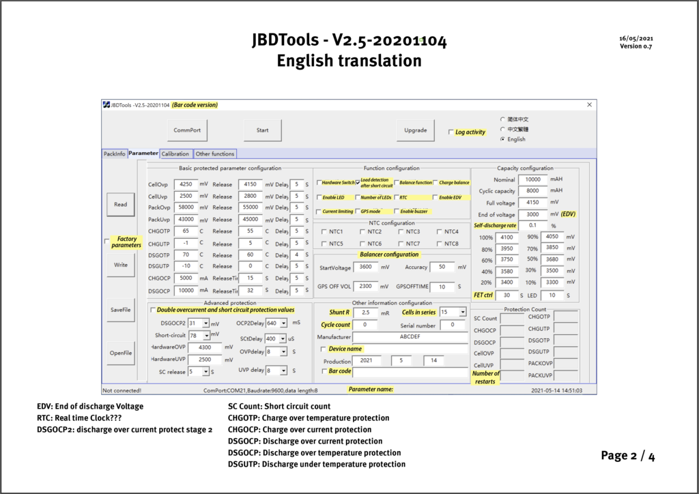
Task: Check the NTC4 checkbox
Action: [439, 231]
